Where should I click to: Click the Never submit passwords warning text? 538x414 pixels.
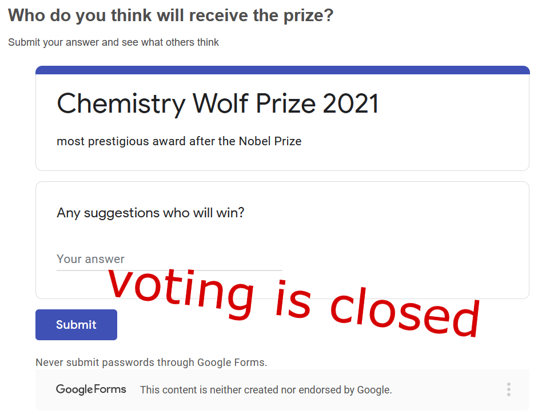tap(152, 363)
